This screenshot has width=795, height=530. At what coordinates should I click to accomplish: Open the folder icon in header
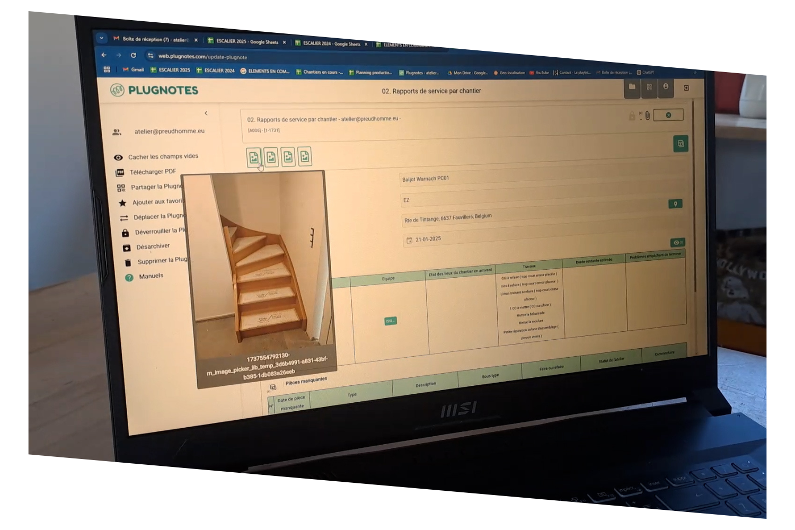pos(632,87)
